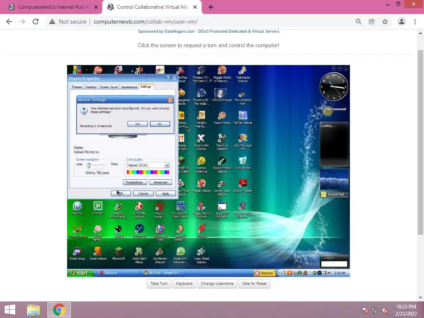Reload the browser page

(36, 22)
